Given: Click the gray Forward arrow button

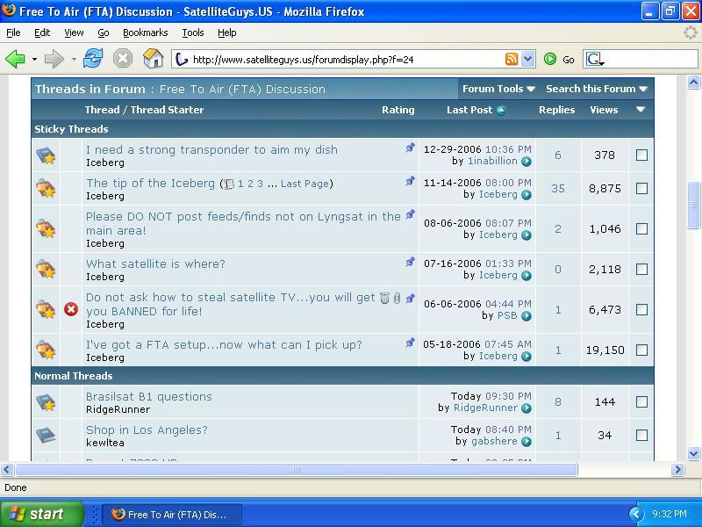Looking at the screenshot, I should pyautogui.click(x=54, y=59).
